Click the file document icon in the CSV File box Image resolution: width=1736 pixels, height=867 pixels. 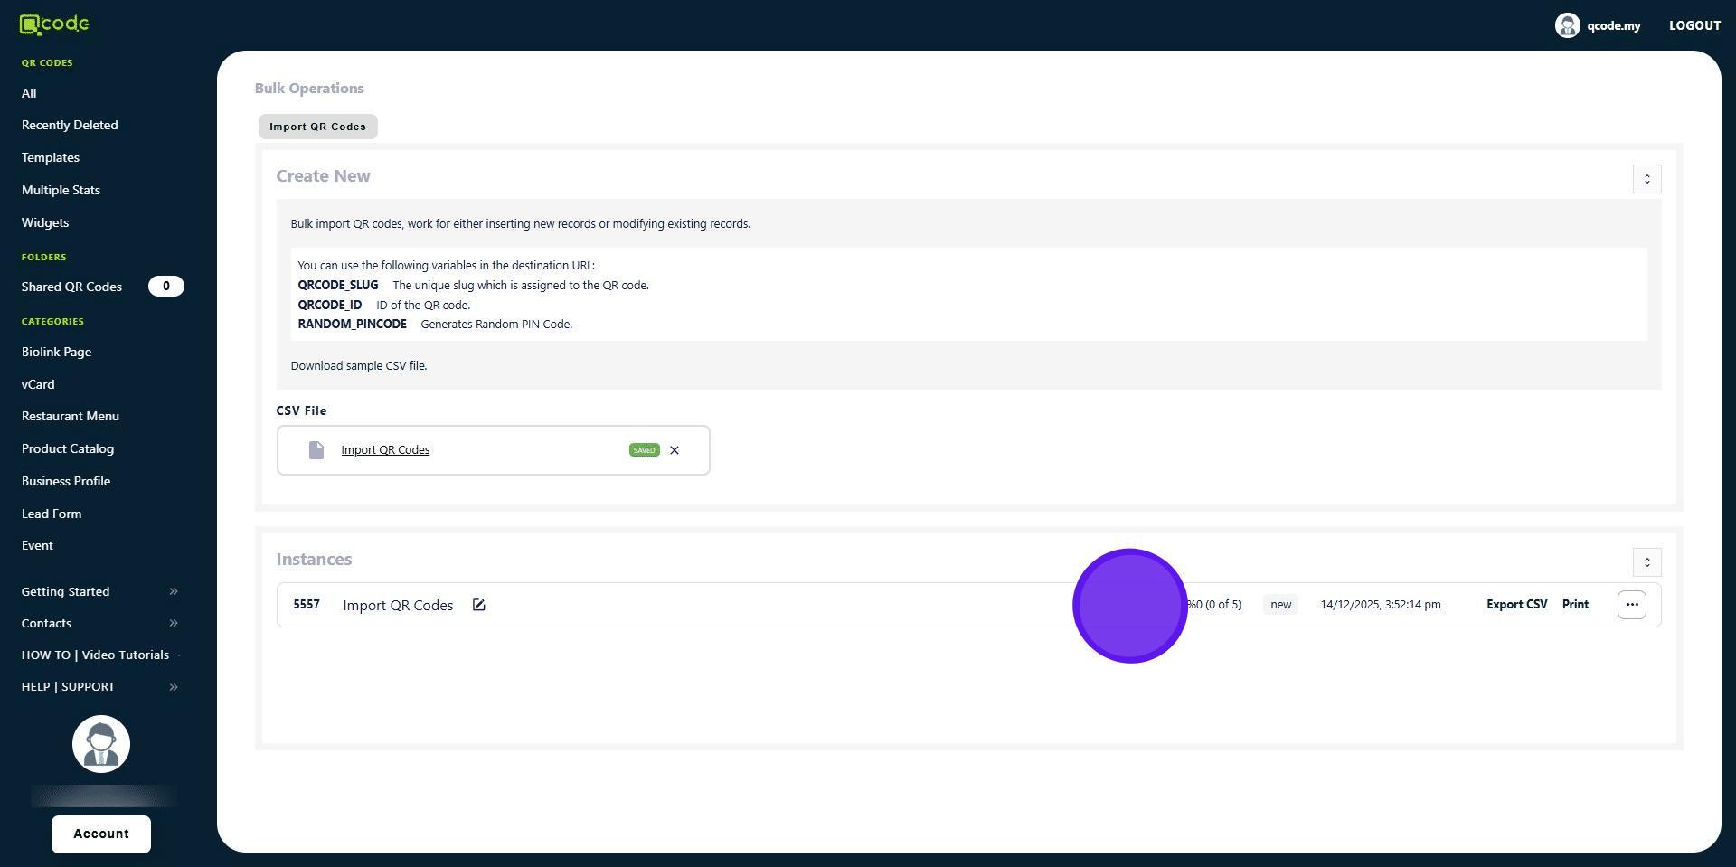[316, 450]
